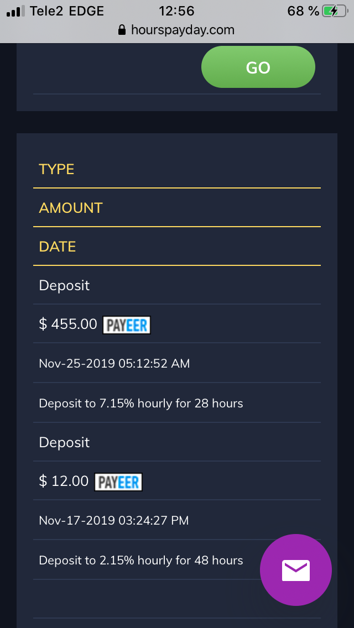Image resolution: width=354 pixels, height=628 pixels.
Task: Open the purple mail chat button
Action: [296, 570]
